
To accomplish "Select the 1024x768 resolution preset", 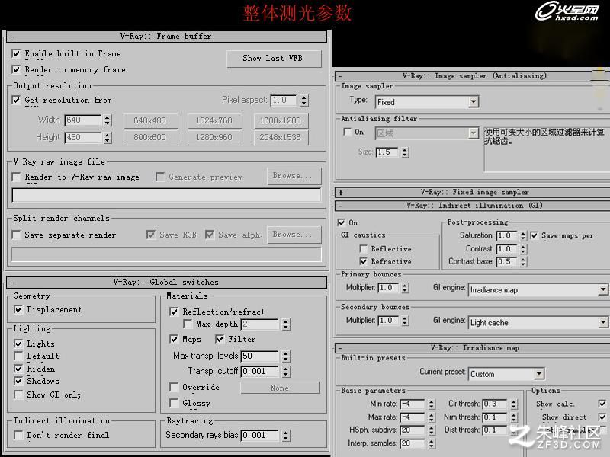I will pyautogui.click(x=214, y=121).
